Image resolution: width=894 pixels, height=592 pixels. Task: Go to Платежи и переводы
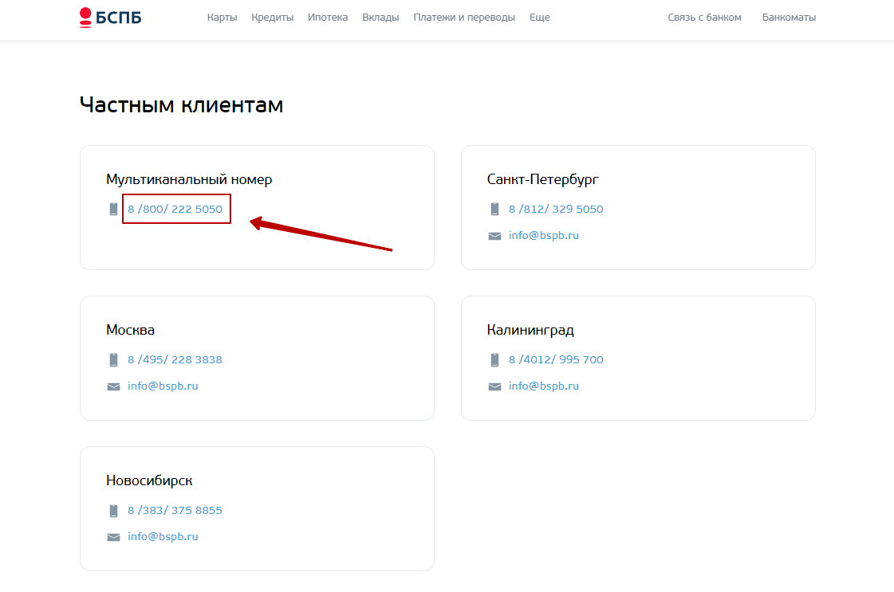(464, 17)
